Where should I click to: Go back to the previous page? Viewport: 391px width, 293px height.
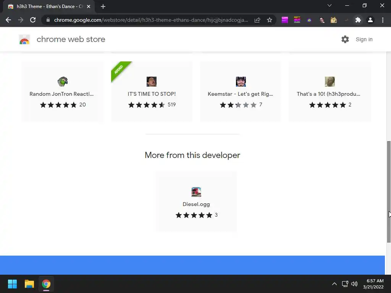point(8,20)
